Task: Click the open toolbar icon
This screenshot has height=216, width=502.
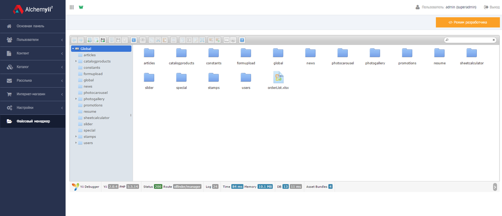Action: pos(112,40)
